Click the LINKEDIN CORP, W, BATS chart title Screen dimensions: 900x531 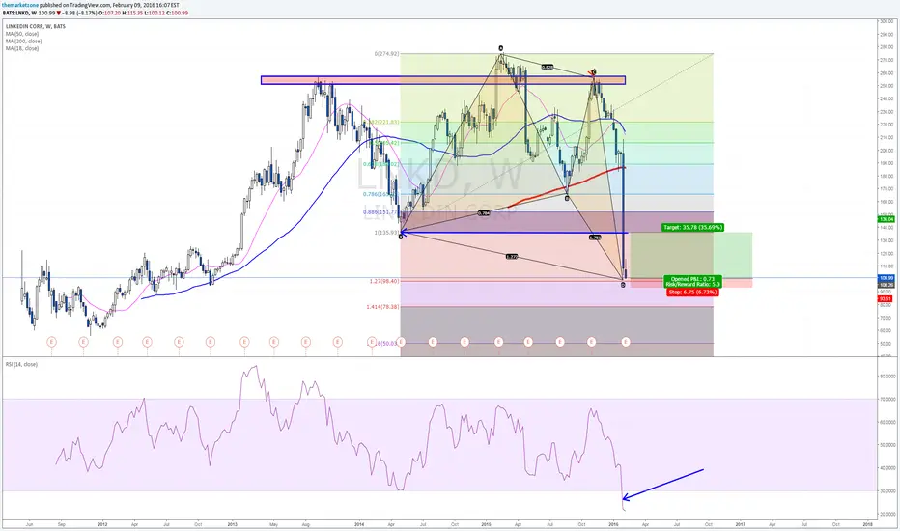point(36,26)
